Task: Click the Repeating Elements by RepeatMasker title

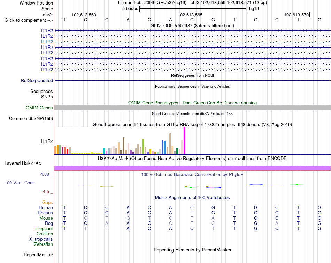Action: pos(192,250)
